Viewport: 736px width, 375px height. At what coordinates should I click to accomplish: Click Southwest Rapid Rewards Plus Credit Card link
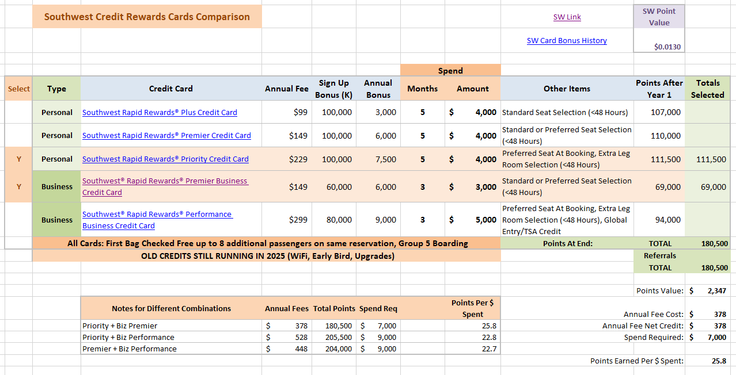pos(160,113)
